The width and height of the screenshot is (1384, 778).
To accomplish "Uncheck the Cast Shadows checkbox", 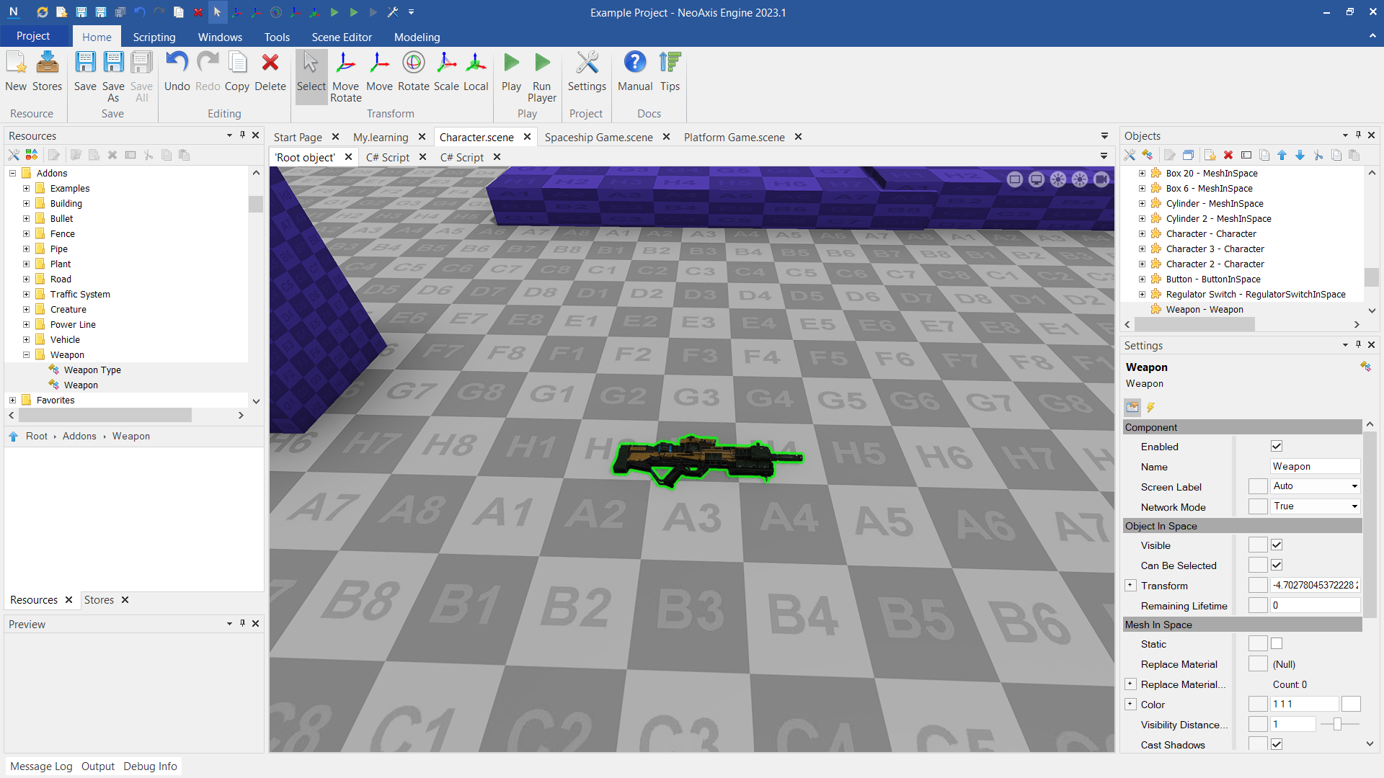I will (1277, 744).
